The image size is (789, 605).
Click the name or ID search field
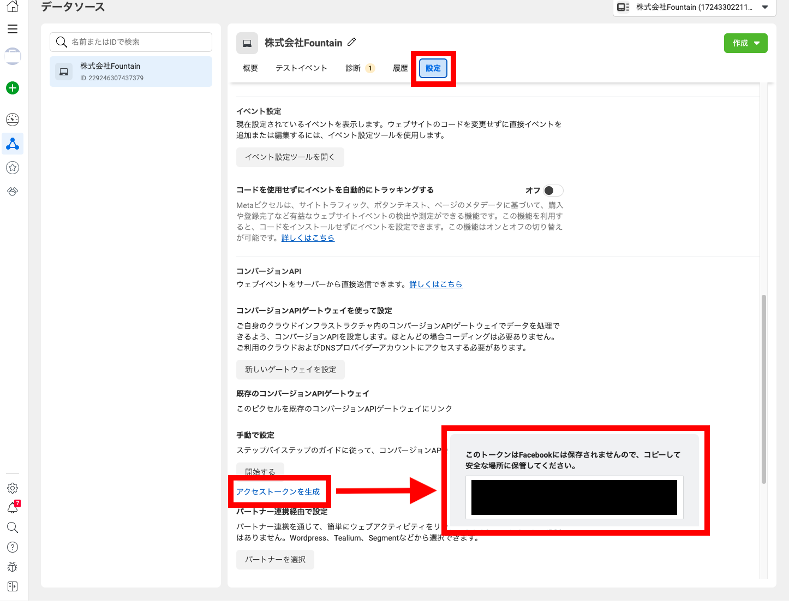click(131, 42)
